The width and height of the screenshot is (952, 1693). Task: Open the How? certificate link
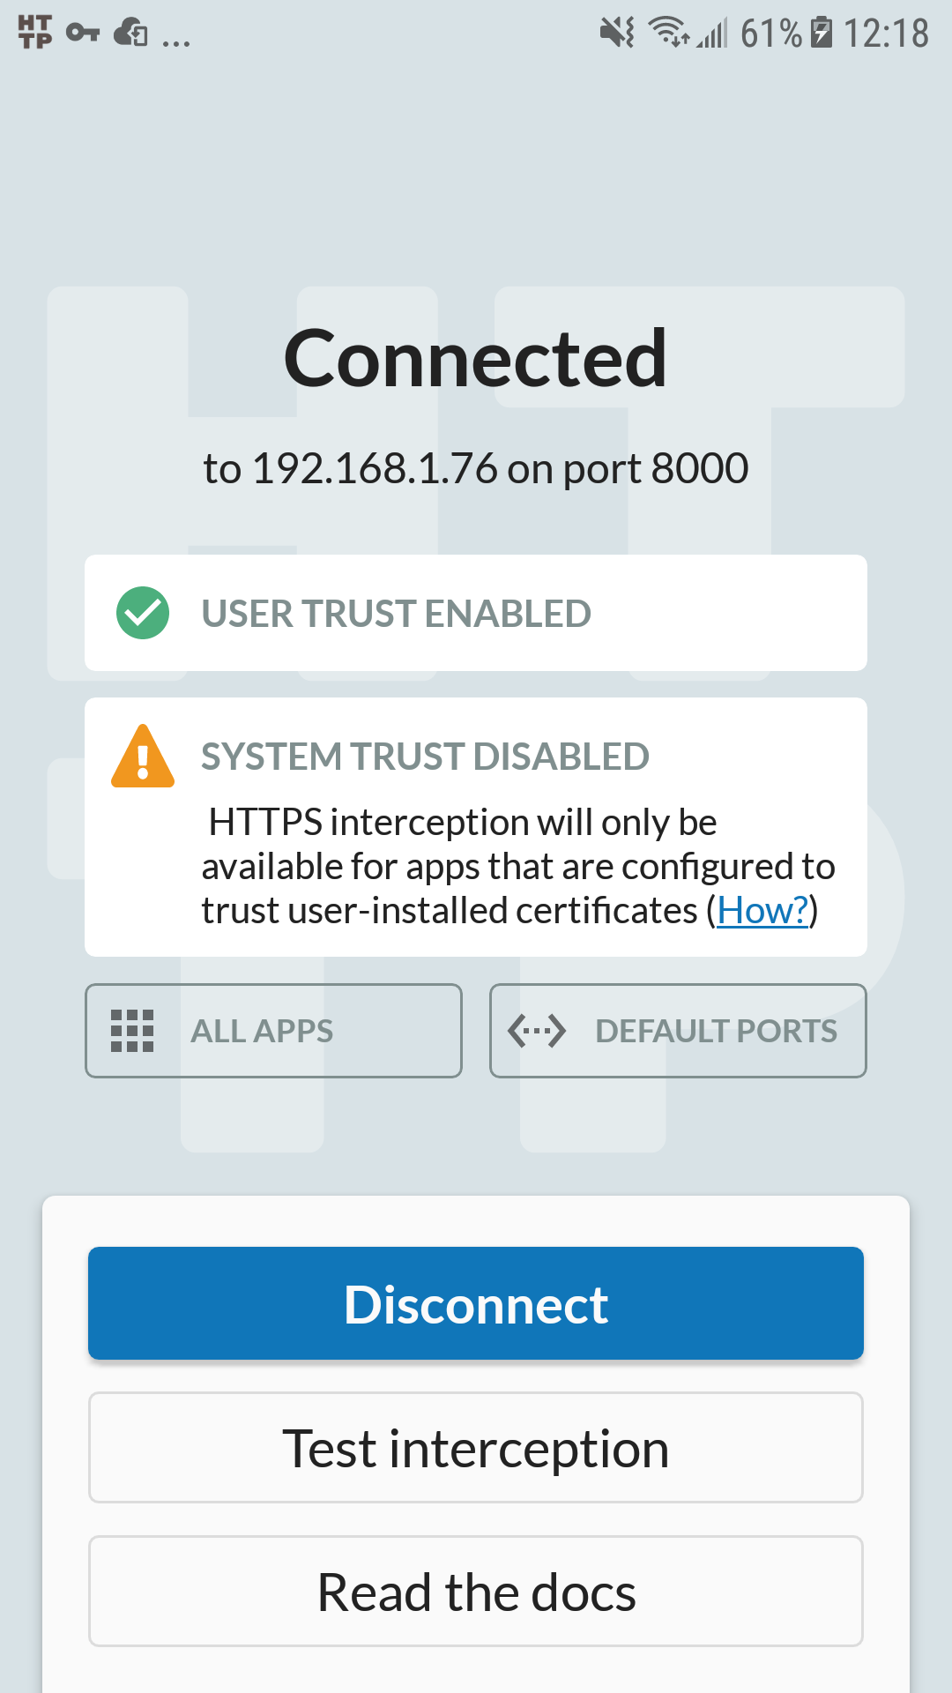[761, 910]
